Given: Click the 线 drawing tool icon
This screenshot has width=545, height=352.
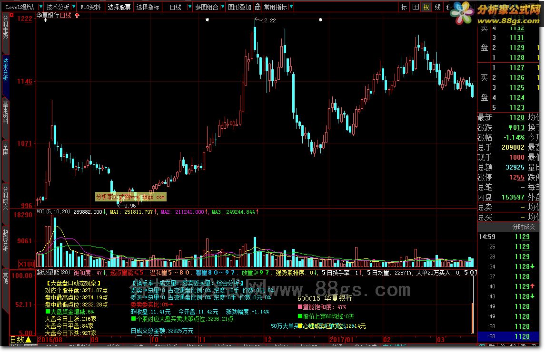Looking at the screenshot, I should (x=437, y=7).
